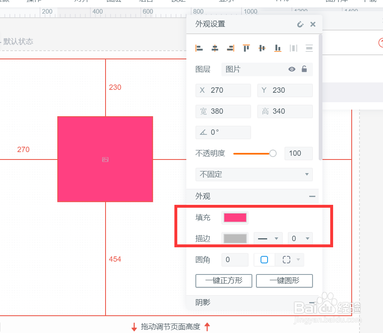This screenshot has width=383, height=333.
Task: Click the 默认状态 label
Action: [x=18, y=42]
